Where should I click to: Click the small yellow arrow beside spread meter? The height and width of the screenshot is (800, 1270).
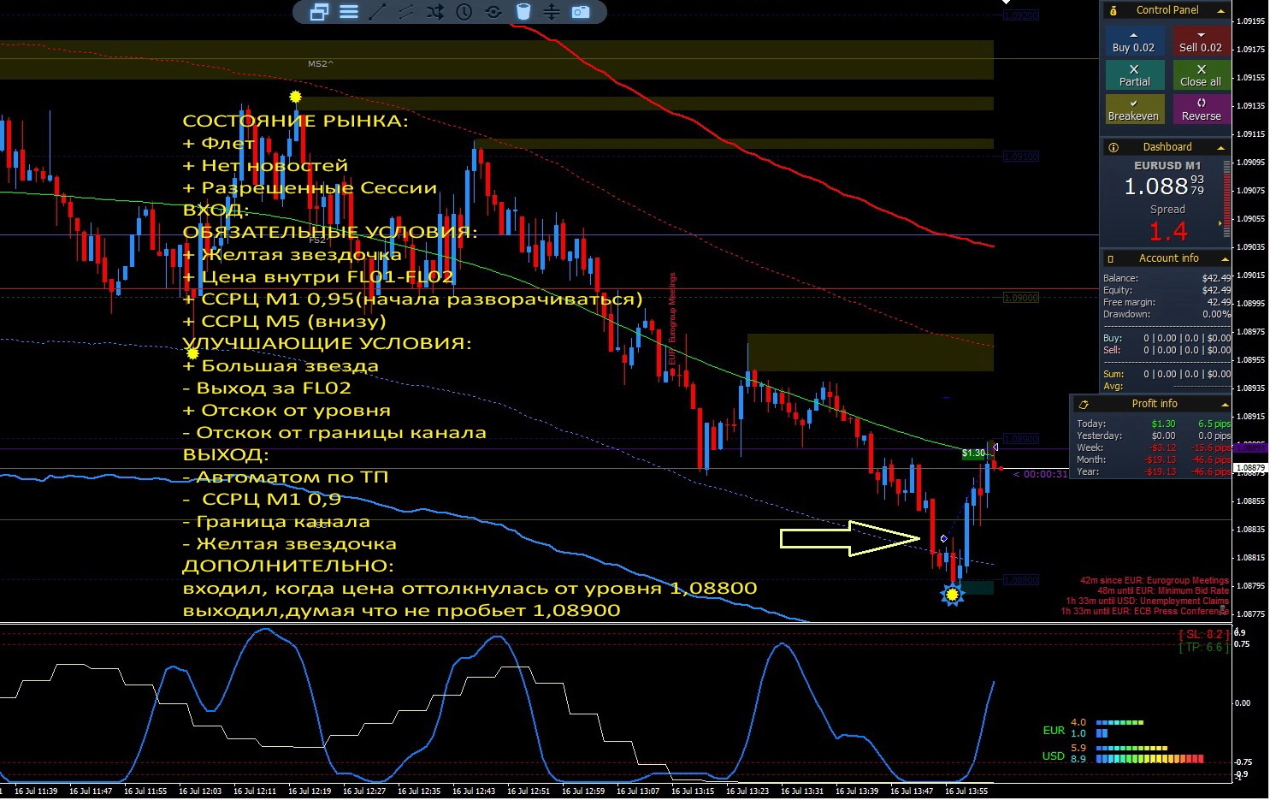click(x=1220, y=223)
